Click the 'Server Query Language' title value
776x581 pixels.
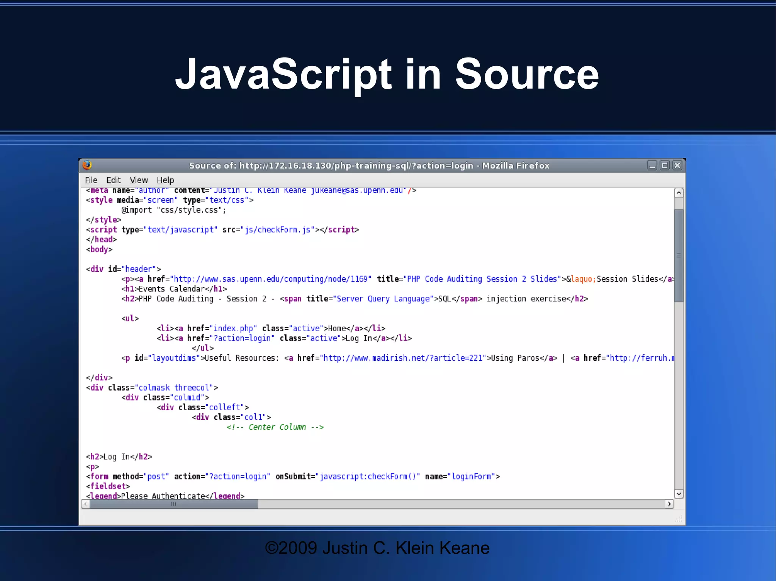coord(383,299)
